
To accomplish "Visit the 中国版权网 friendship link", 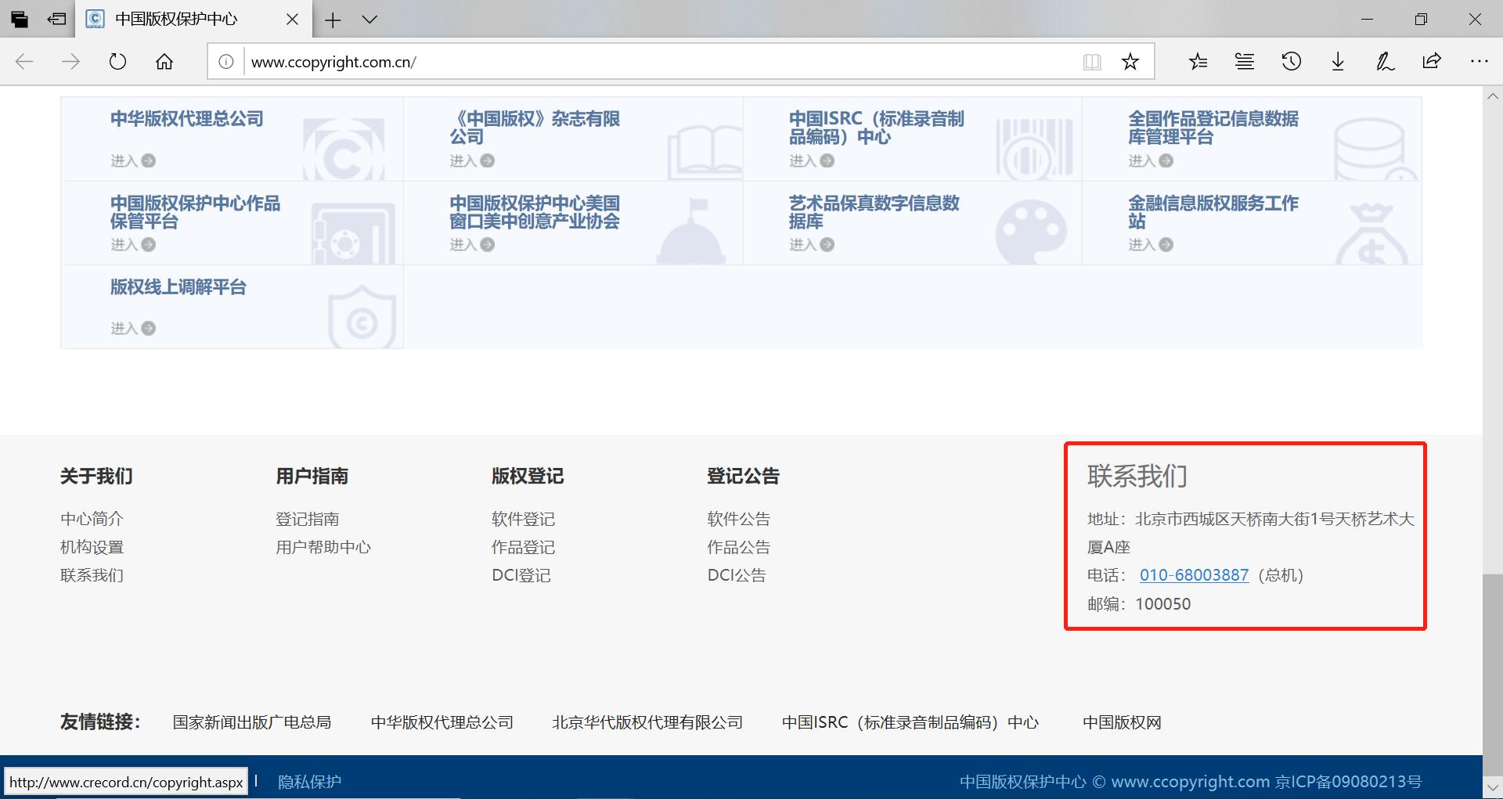I will tap(1121, 722).
